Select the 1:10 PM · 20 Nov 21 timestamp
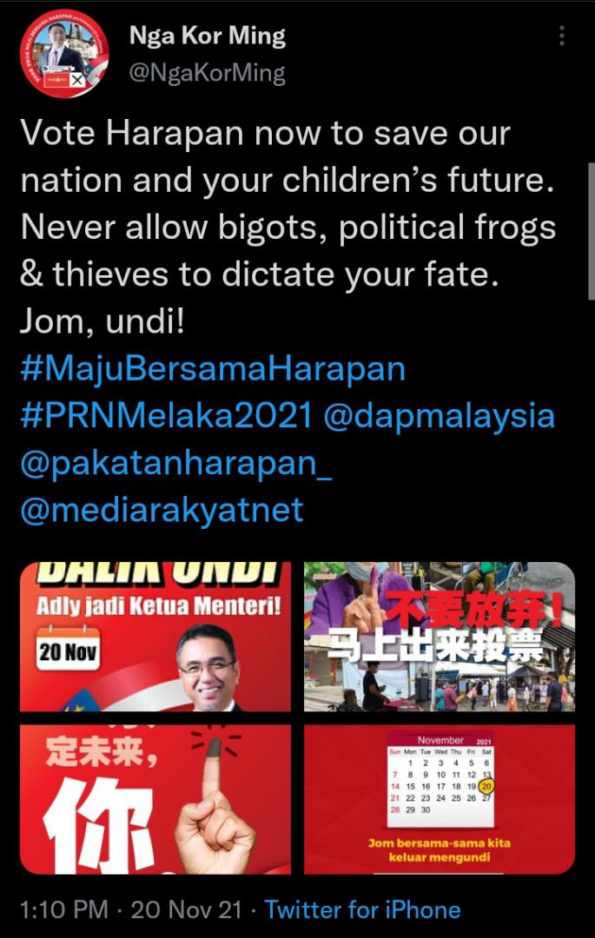Screen dimensions: 595x938 [x=131, y=910]
